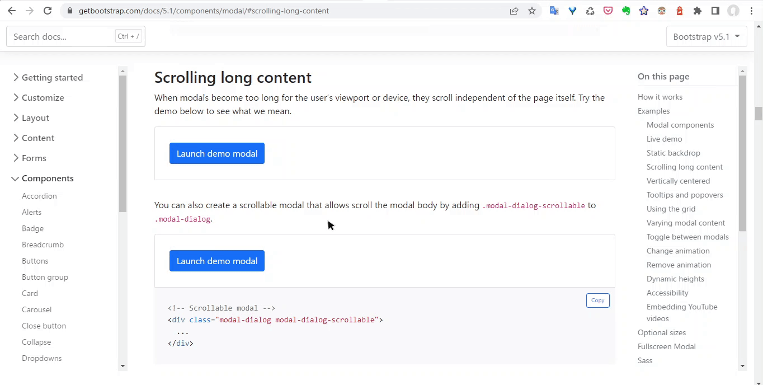Open the Extensions puzzle-piece menu
The image size is (763, 385).
pos(698,11)
